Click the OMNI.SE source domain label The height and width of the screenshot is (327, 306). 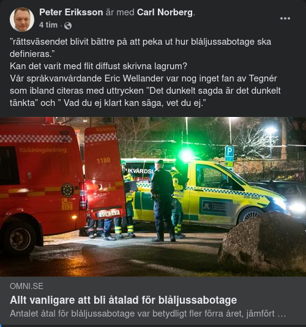(x=26, y=286)
